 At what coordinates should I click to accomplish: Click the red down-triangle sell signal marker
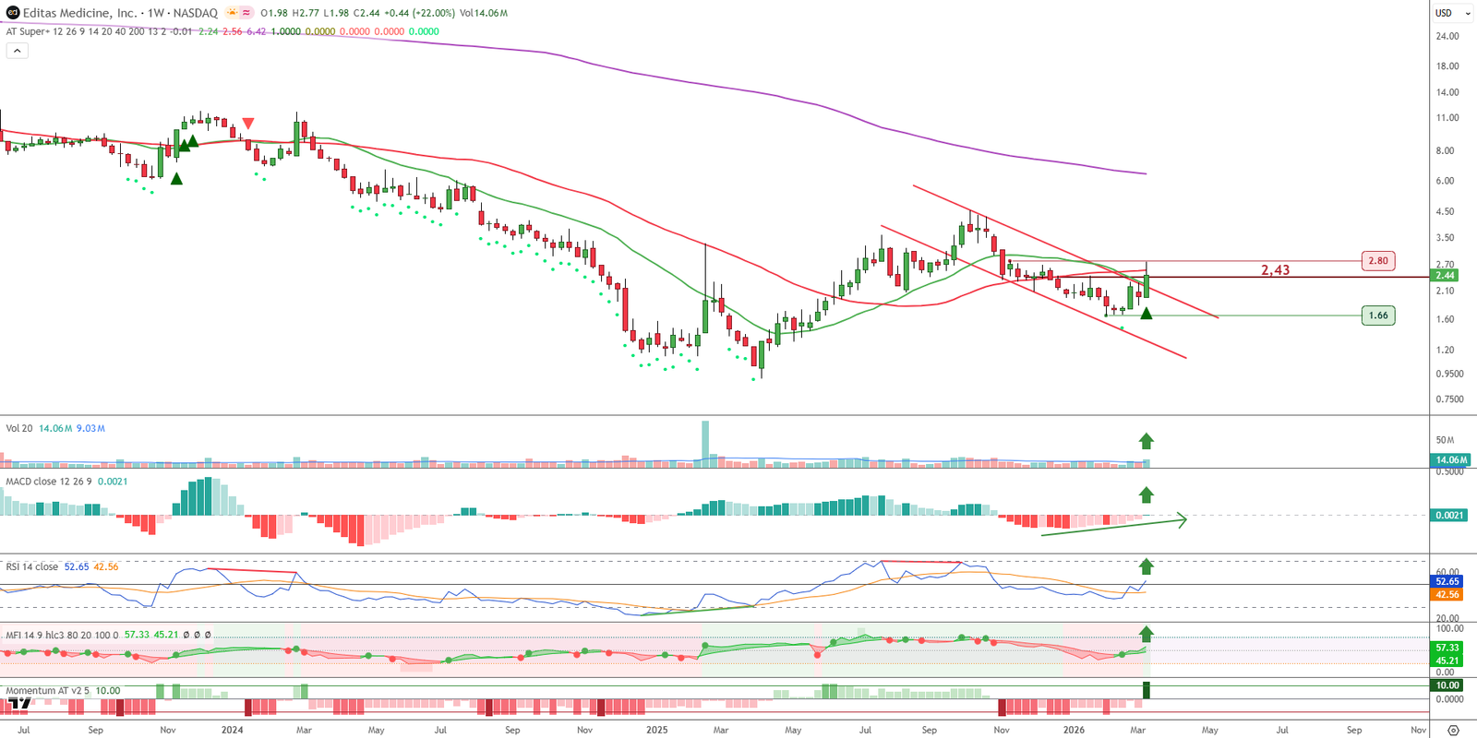(x=248, y=124)
